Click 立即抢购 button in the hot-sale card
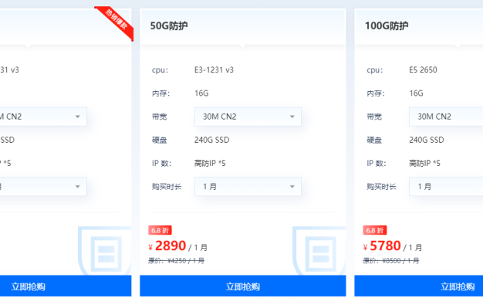Image resolution: width=483 pixels, height=298 pixels. (66, 286)
